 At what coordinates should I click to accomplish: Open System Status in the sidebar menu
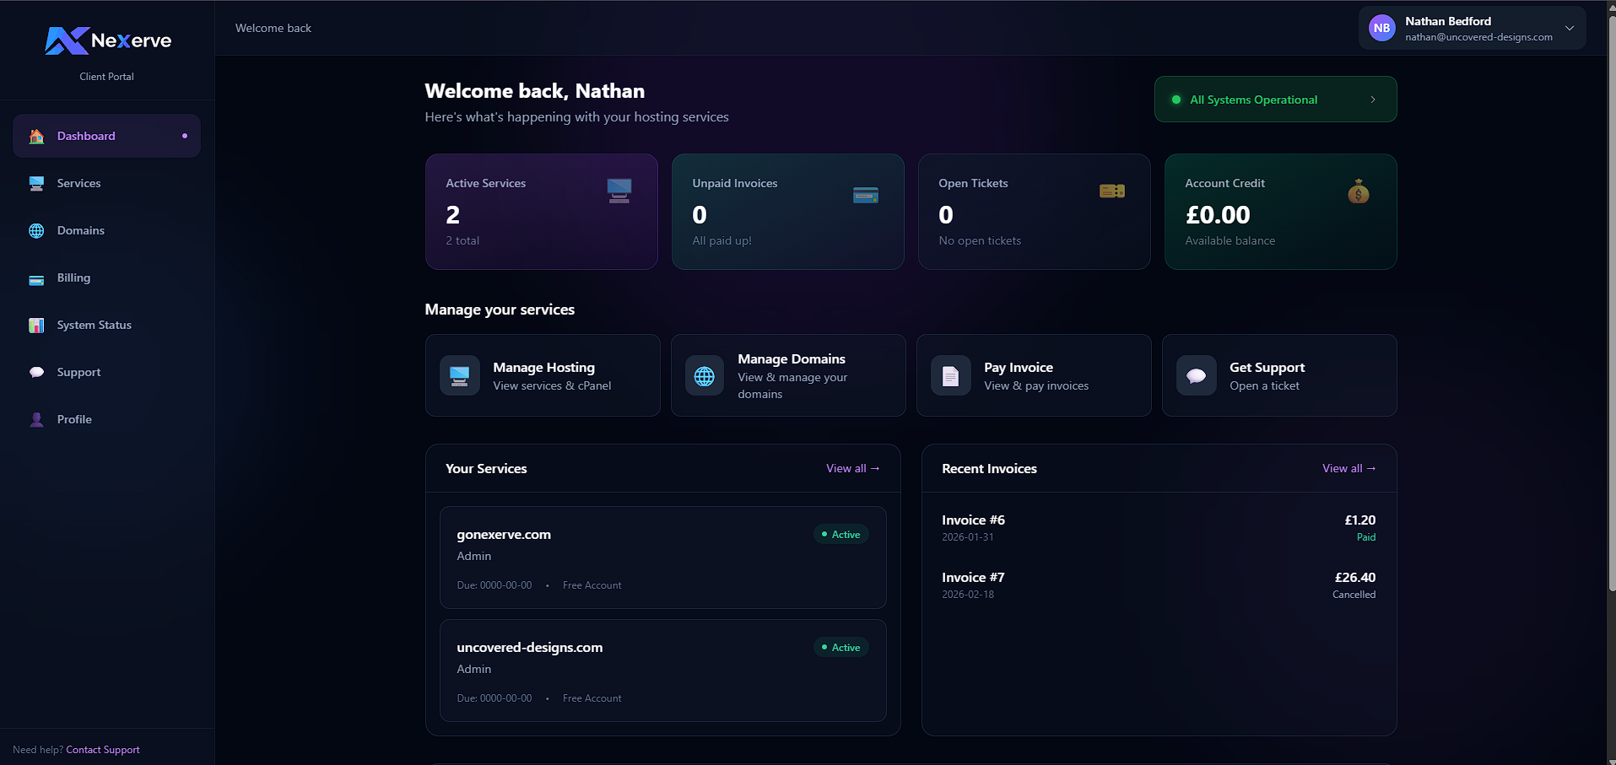click(x=94, y=325)
